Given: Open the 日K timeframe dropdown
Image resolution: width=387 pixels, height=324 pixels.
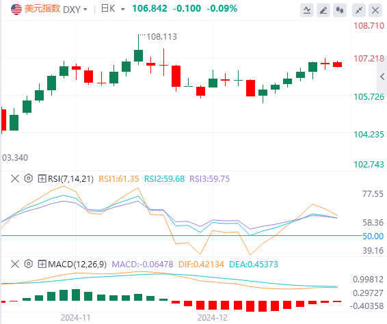Looking at the screenshot, I should point(113,9).
